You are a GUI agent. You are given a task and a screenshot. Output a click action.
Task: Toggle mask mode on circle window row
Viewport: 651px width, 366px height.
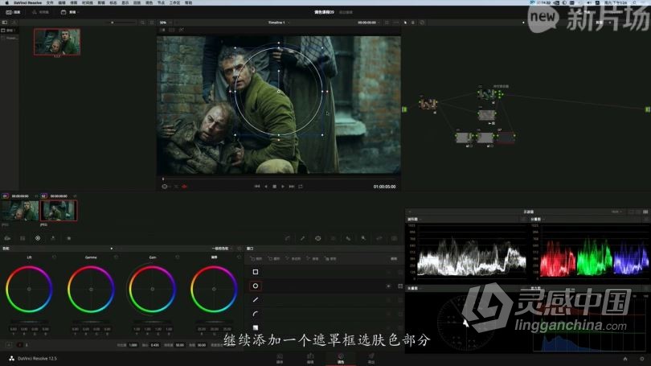point(400,286)
